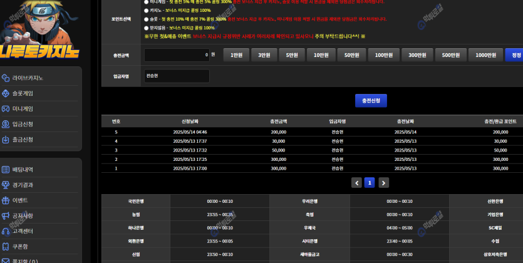
Task: Go to next page with right chevron
Action: [x=383, y=183]
